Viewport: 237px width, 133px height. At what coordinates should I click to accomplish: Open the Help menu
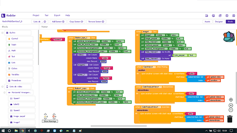tap(68, 15)
